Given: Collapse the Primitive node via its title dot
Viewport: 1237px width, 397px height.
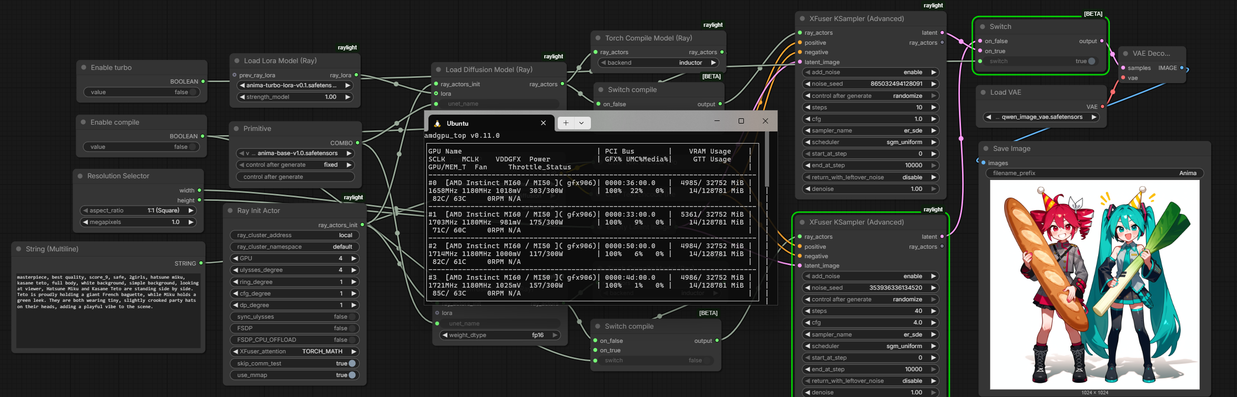Looking at the screenshot, I should [236, 129].
